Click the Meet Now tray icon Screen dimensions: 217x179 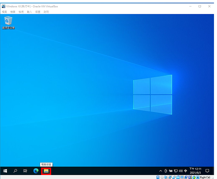[166, 171]
